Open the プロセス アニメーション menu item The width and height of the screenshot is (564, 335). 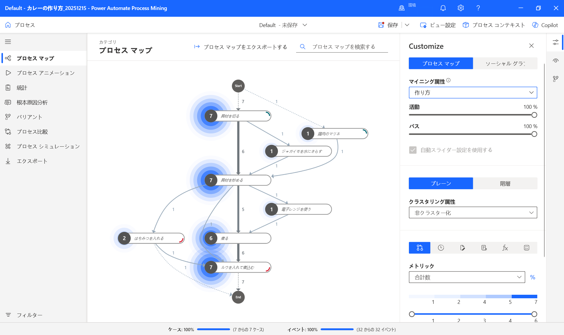(x=46, y=73)
